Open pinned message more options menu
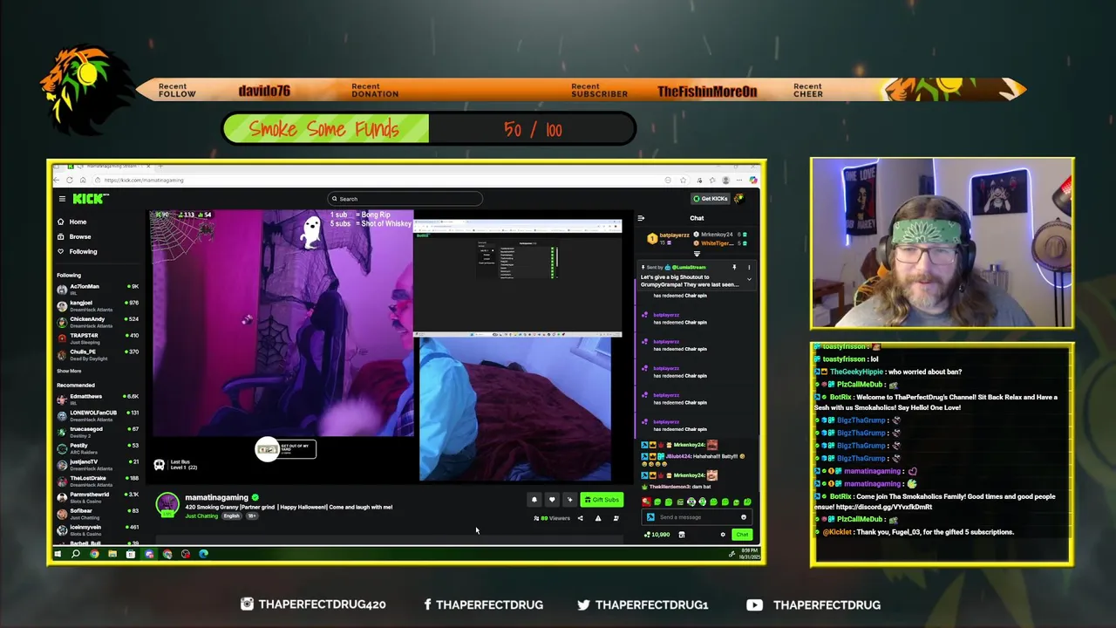The image size is (1116, 628). coord(749,267)
